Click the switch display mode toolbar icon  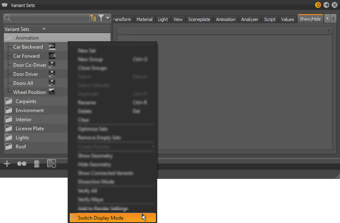pos(52,164)
